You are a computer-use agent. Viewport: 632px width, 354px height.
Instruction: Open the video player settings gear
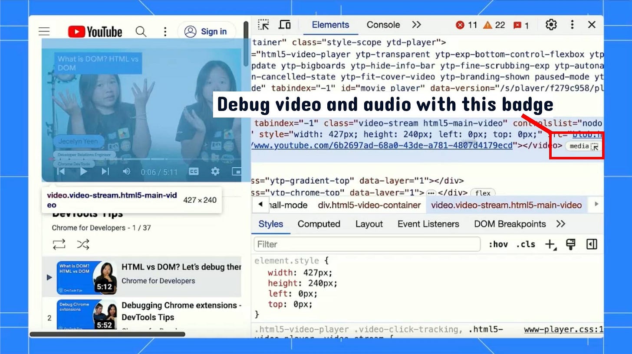pos(215,172)
